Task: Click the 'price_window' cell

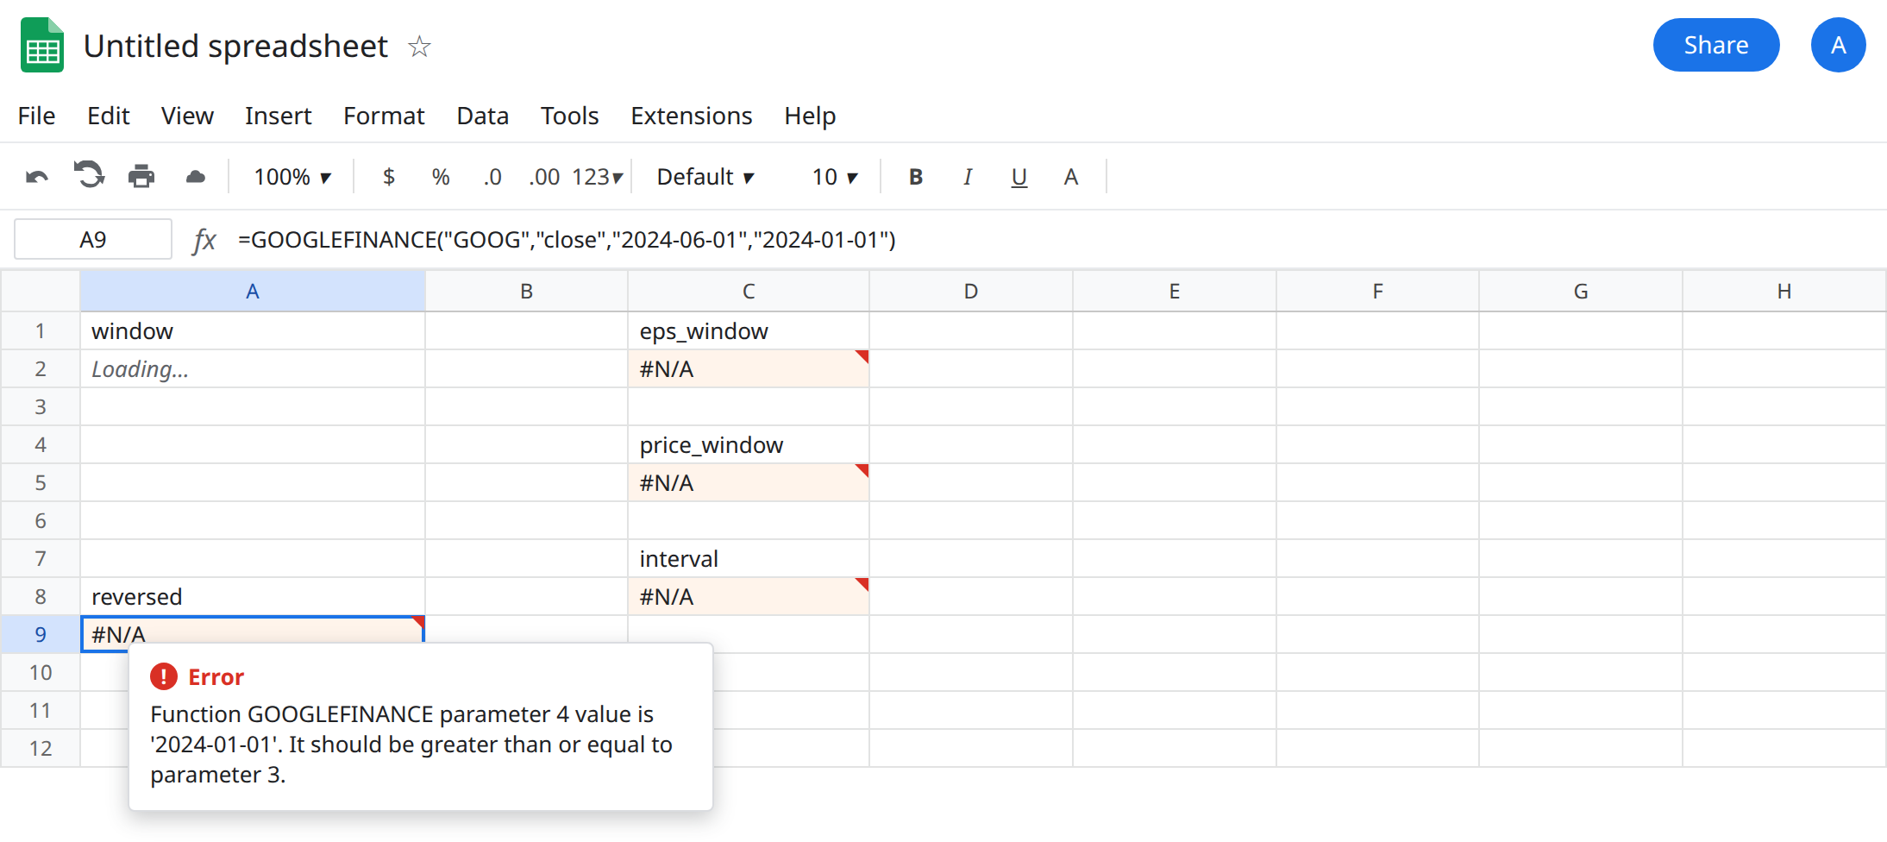Action: coord(749,445)
